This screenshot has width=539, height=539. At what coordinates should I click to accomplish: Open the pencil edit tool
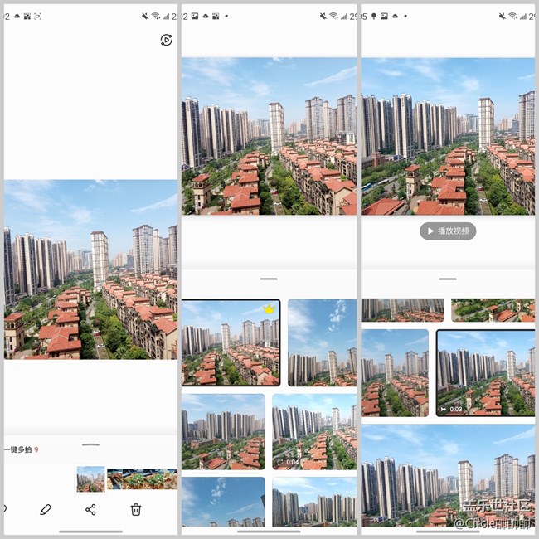pyautogui.click(x=46, y=509)
